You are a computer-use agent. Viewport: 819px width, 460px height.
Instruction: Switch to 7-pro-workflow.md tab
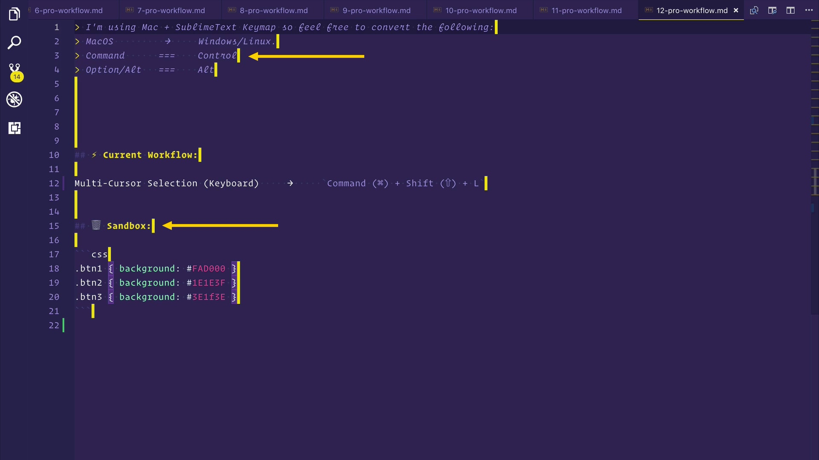(x=171, y=10)
